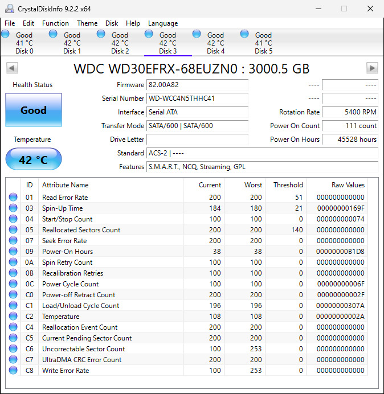Click the Current column header
Image resolution: width=384 pixels, height=394 pixels.
click(x=203, y=185)
